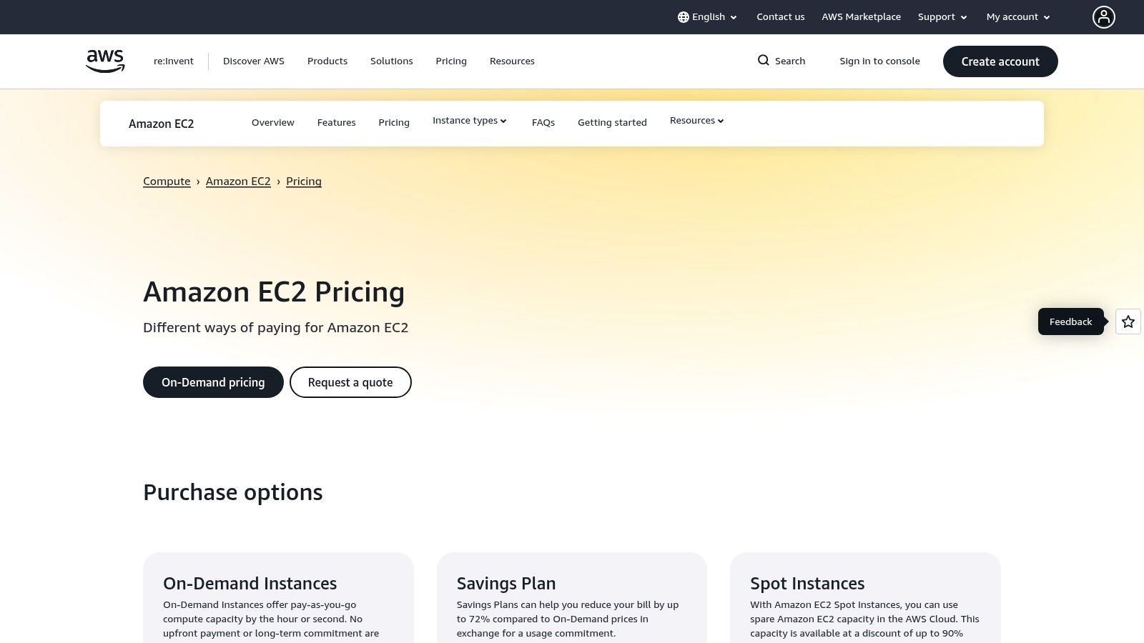The height and width of the screenshot is (643, 1144).
Task: Click the Feedback tooltip button
Action: (x=1070, y=321)
